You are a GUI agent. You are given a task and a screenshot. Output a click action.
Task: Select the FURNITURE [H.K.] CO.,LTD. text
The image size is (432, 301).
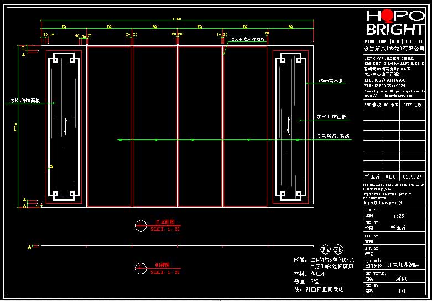click(394, 41)
